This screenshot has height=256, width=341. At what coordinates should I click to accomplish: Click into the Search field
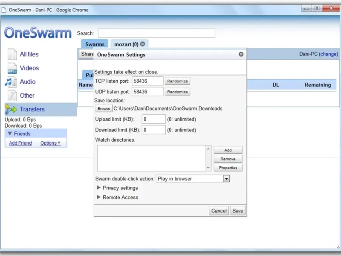(156, 33)
